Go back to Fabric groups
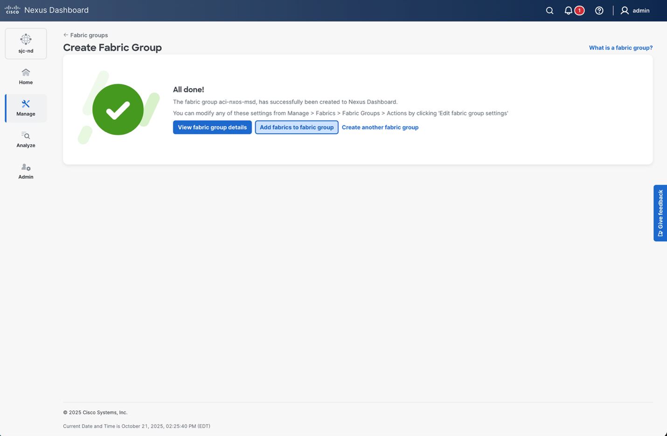This screenshot has width=667, height=436. coord(85,35)
